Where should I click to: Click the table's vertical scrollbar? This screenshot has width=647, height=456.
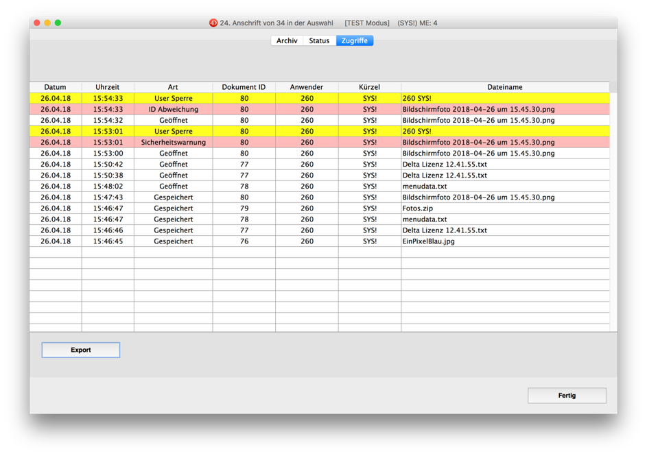pos(613,206)
